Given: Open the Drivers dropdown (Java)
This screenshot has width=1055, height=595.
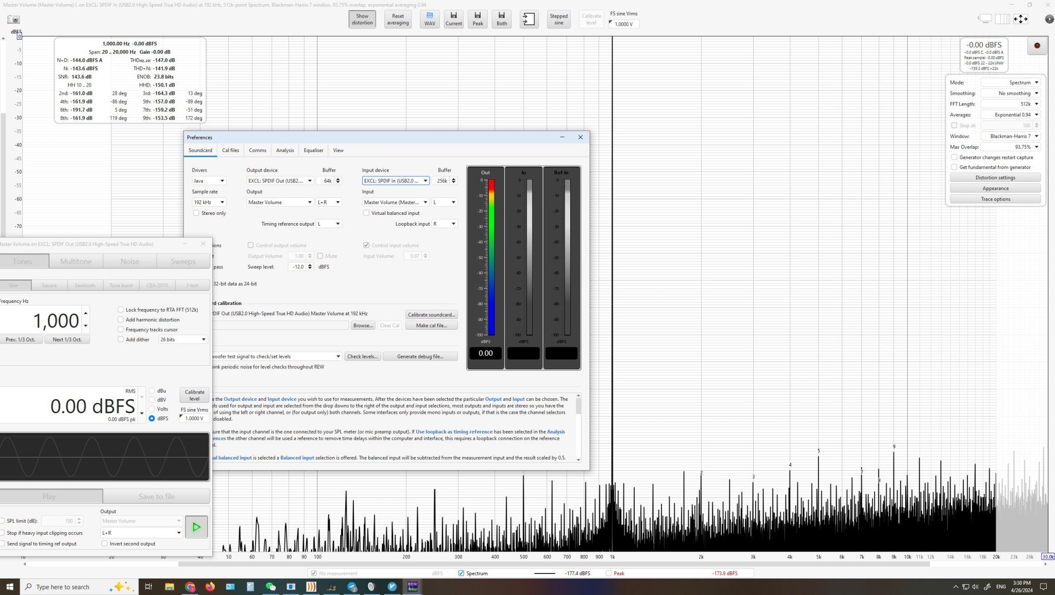Looking at the screenshot, I should 209,181.
